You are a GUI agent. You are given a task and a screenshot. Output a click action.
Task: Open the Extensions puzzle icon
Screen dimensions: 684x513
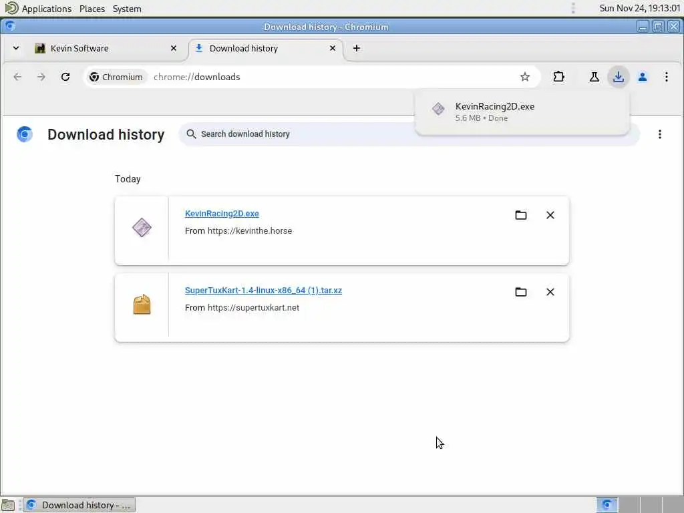(558, 77)
